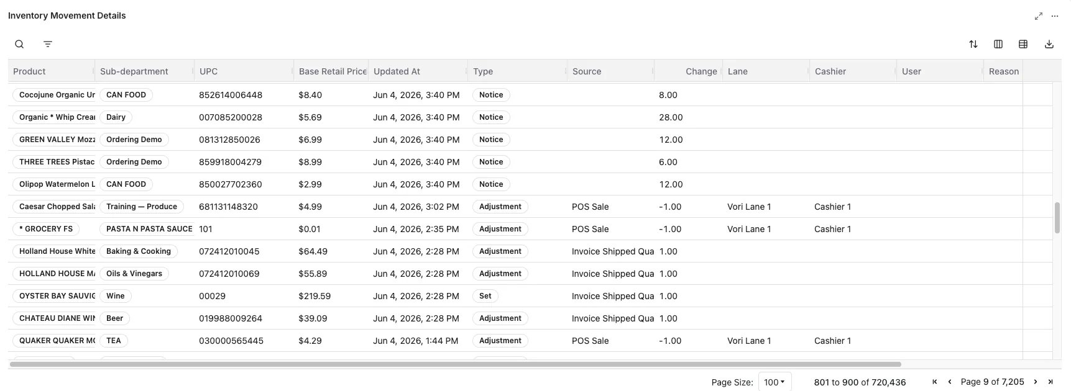Select the * GROCERY FS product tag
The height and width of the screenshot is (391, 1071).
point(46,229)
